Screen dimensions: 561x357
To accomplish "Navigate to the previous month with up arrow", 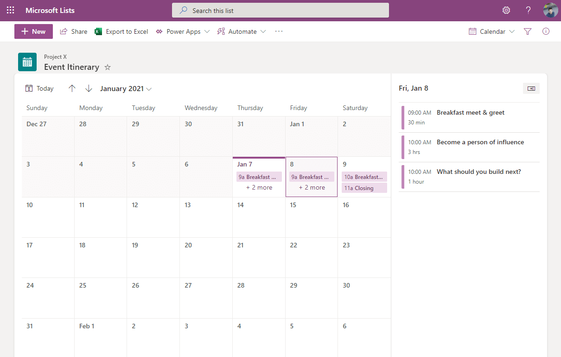I will 72,88.
